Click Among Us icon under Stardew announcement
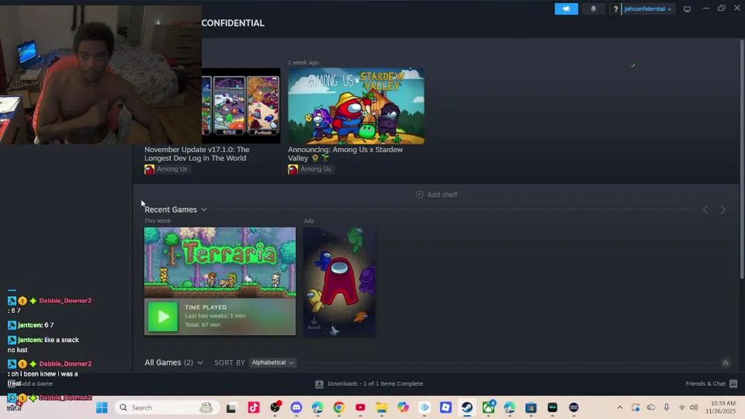The width and height of the screenshot is (745, 419). click(293, 169)
